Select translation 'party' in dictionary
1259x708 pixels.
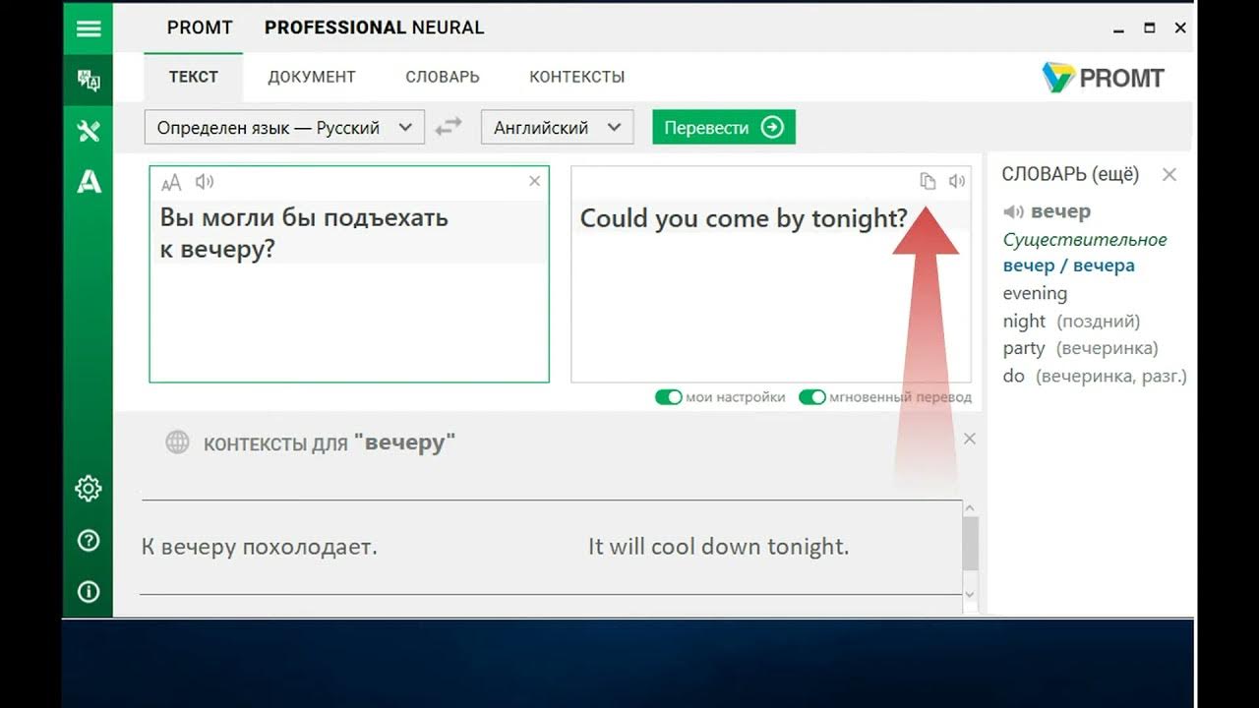[x=1024, y=348]
